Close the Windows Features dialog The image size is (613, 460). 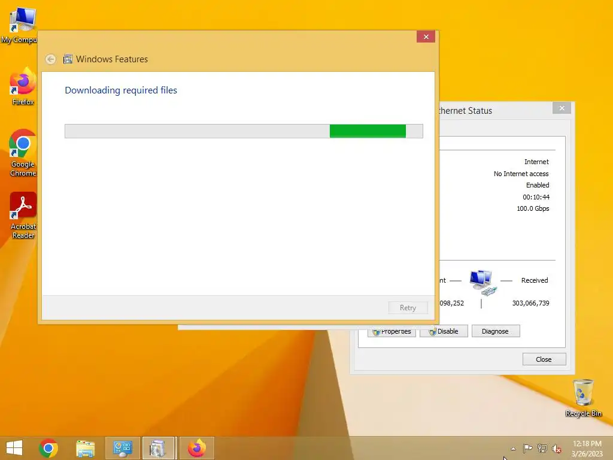(x=426, y=37)
